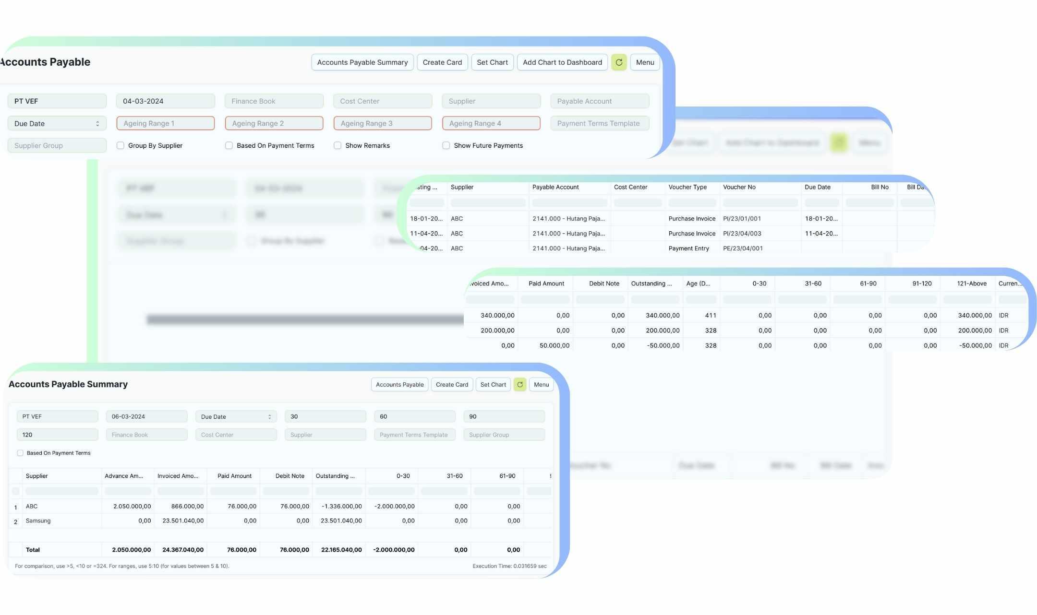Image resolution: width=1037 pixels, height=615 pixels.
Task: Open the Menu button in Accounts Payable
Action: coord(644,62)
